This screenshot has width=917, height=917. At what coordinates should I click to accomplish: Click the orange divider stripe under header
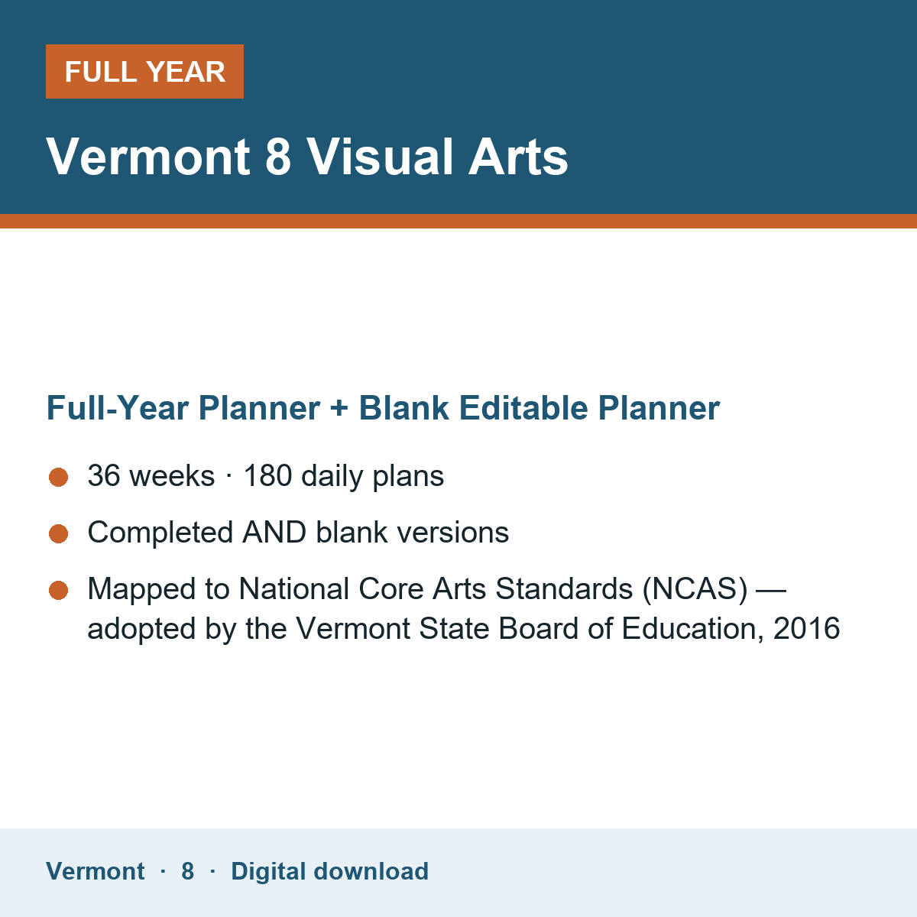458,221
